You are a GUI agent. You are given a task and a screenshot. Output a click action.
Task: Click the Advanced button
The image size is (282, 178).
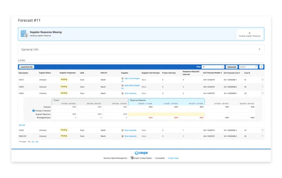(232, 67)
